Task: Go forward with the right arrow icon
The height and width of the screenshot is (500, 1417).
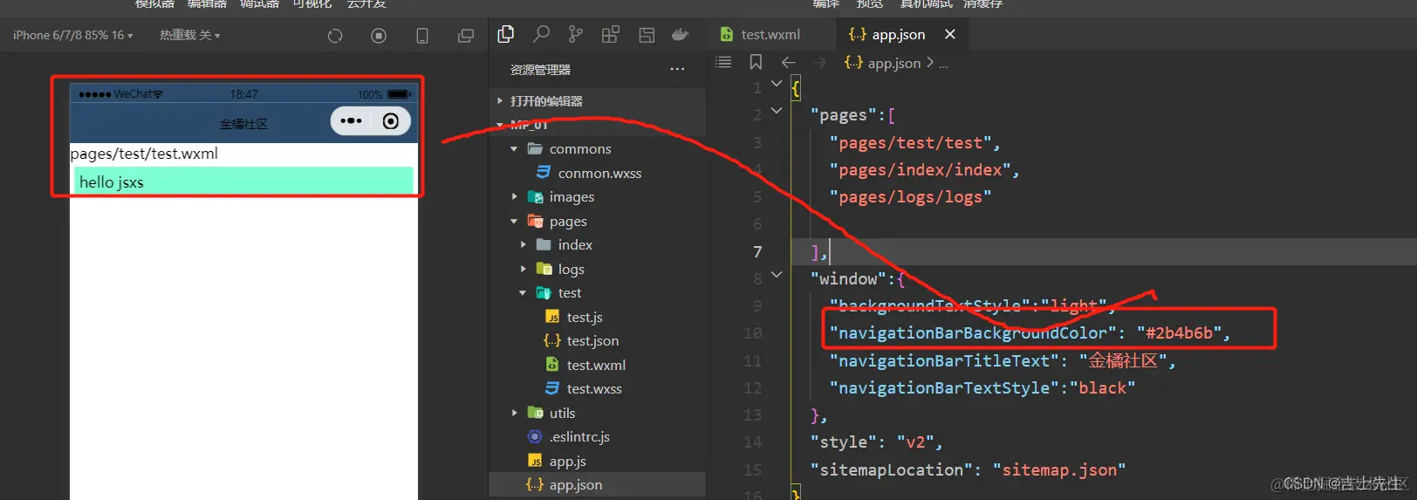Action: [x=819, y=62]
